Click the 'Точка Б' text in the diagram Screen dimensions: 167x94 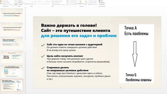coord(131,75)
